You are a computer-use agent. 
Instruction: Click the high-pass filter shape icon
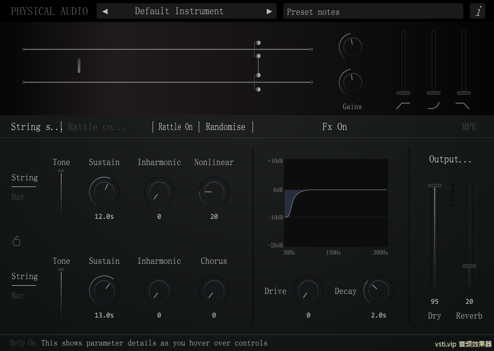pos(403,106)
